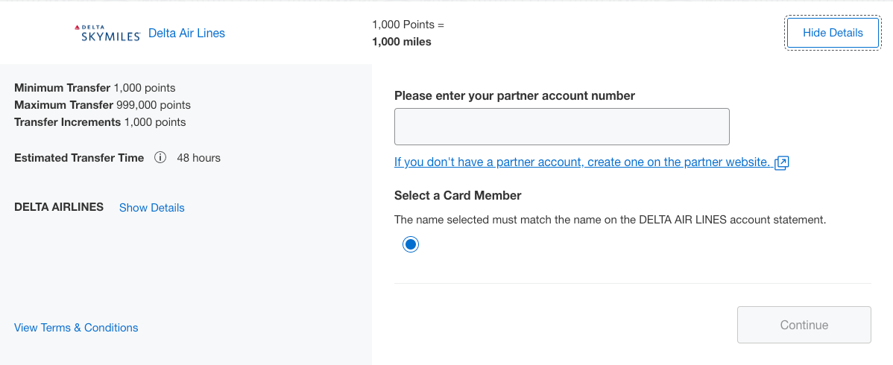Click the Maximum Transfer 999,000 points line
The height and width of the screenshot is (365, 893).
[x=102, y=105]
